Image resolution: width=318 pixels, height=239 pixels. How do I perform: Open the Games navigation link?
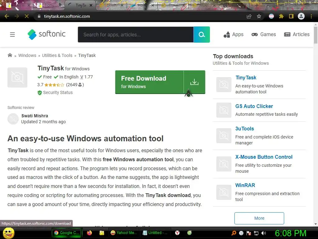pos(264,35)
